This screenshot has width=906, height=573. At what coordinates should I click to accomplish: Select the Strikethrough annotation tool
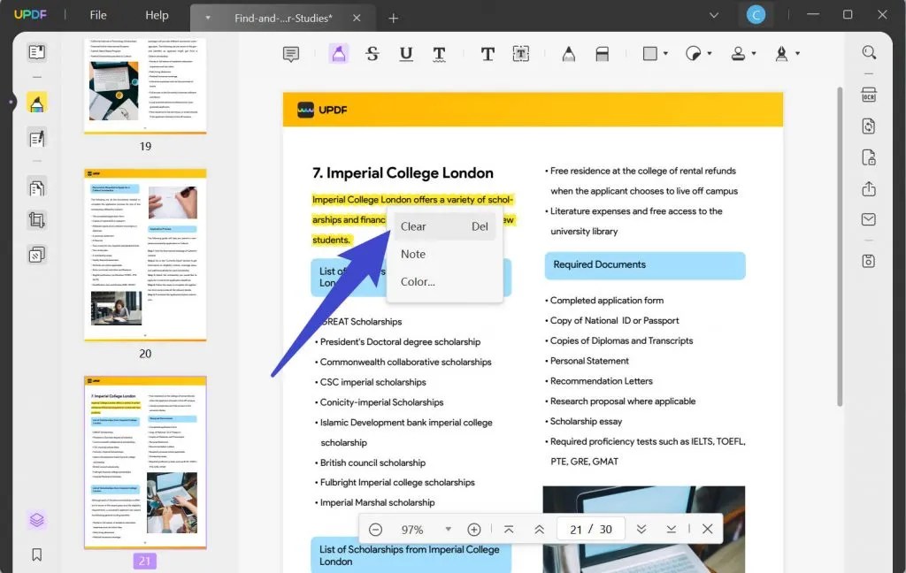(x=372, y=54)
